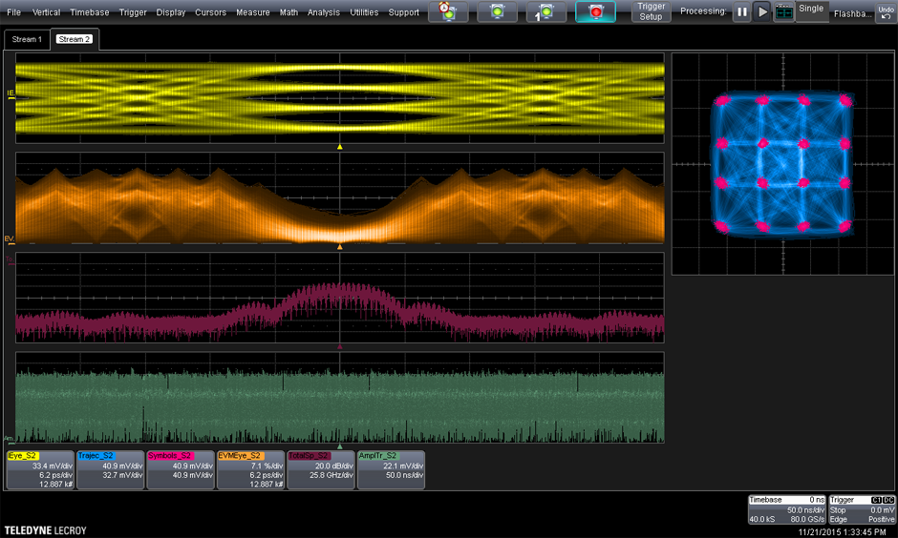Open the Analysis menu
This screenshot has width=898, height=538.
tap(324, 12)
